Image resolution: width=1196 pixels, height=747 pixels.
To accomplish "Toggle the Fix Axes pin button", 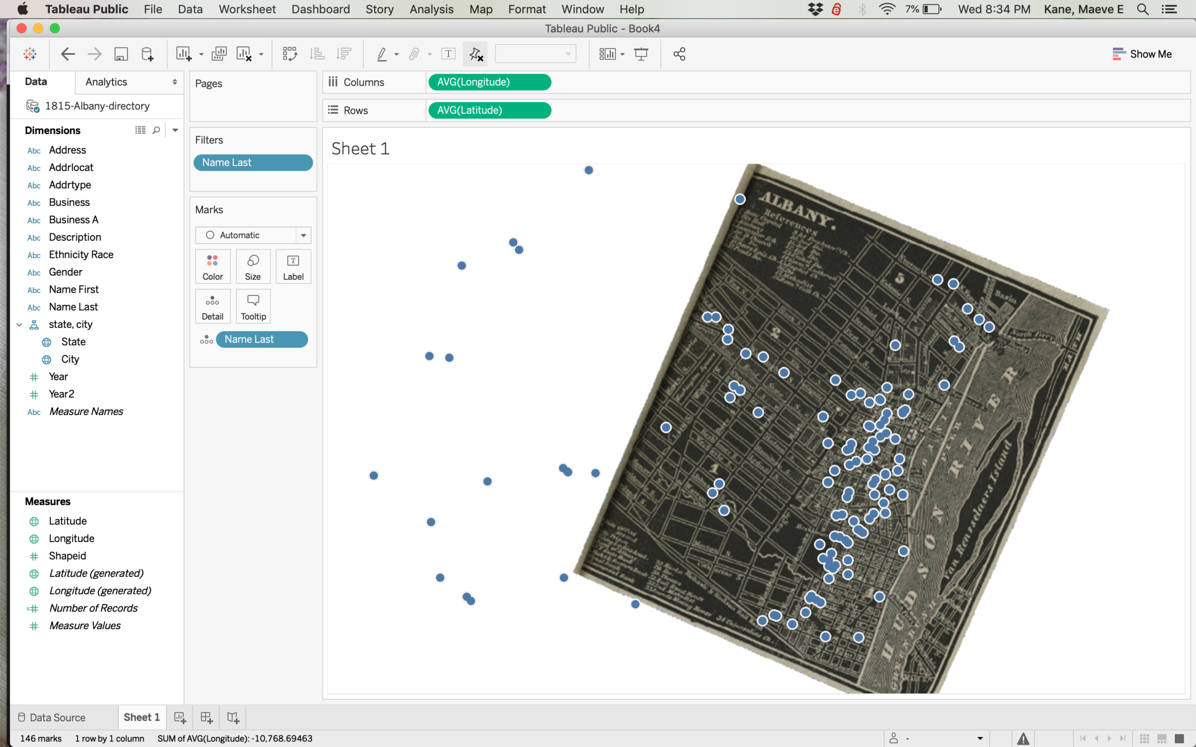I will (475, 54).
